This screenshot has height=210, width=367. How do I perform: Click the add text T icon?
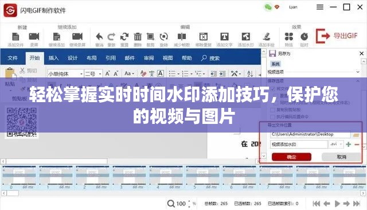click(x=224, y=37)
